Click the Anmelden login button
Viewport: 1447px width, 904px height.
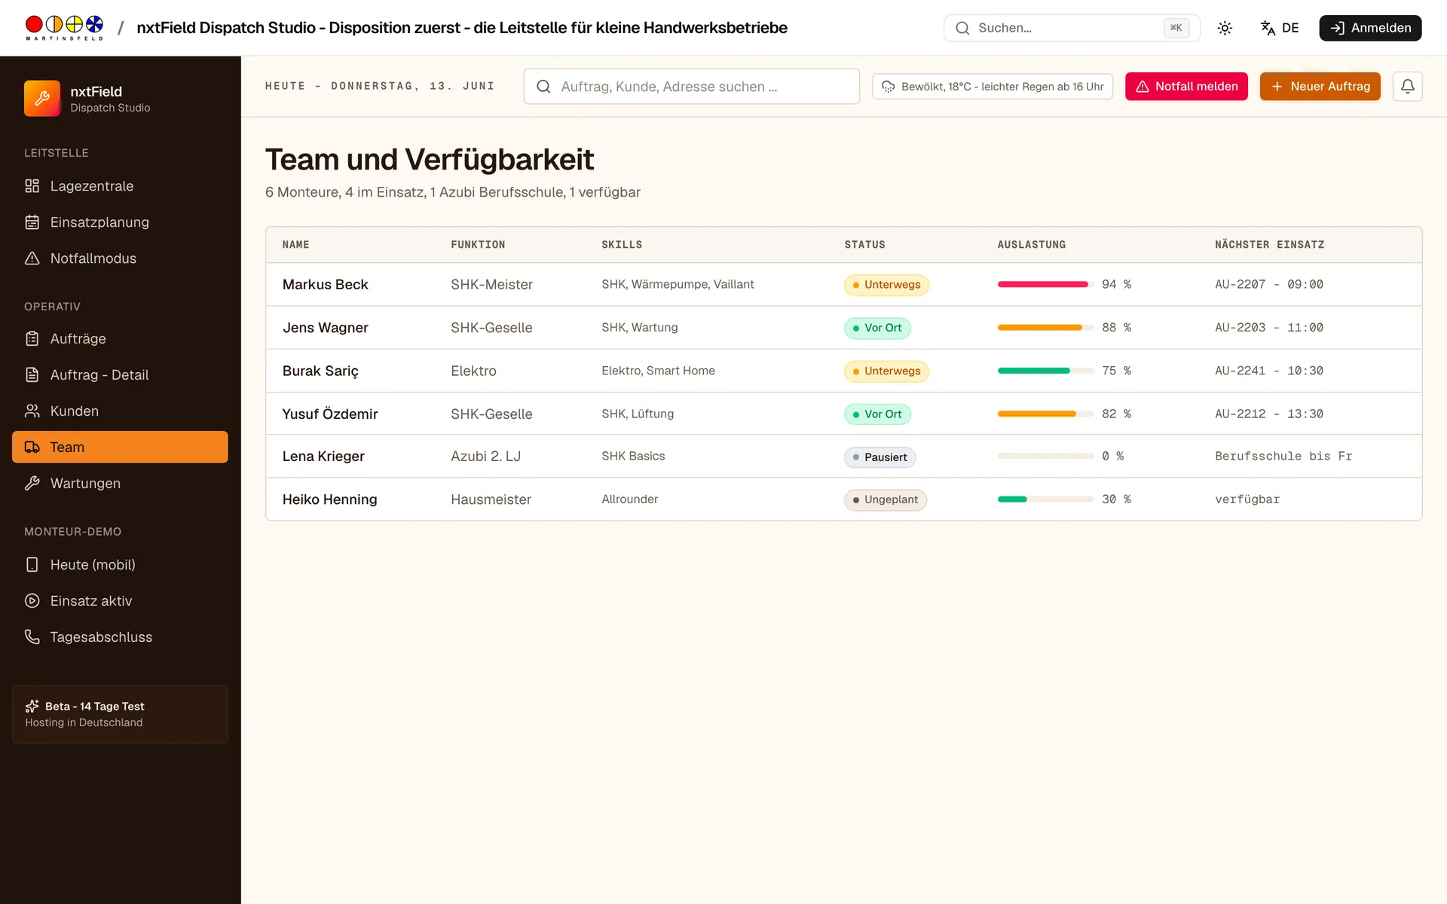click(x=1370, y=28)
